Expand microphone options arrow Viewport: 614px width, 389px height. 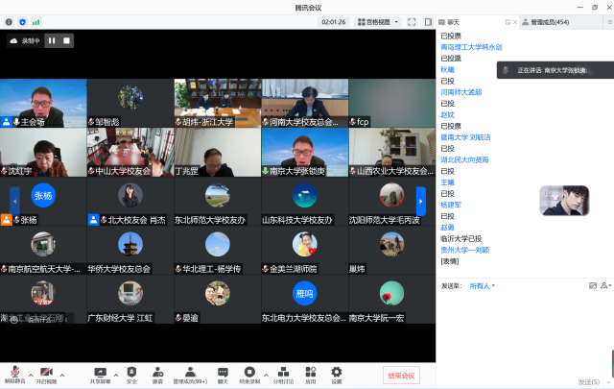(x=30, y=373)
